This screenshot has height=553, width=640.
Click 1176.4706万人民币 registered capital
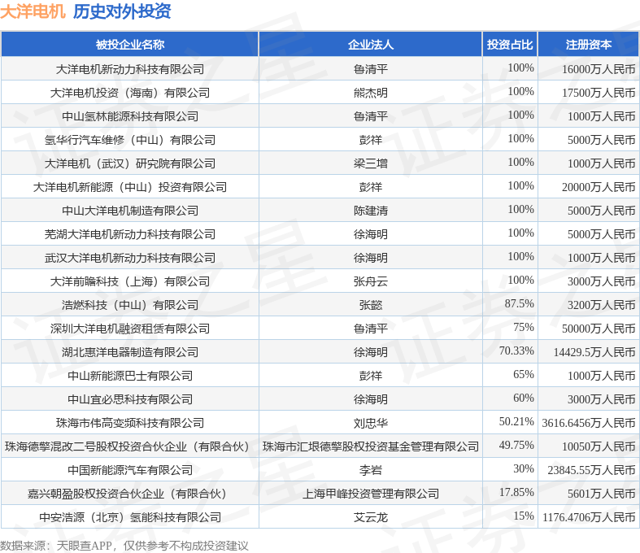pos(589,518)
